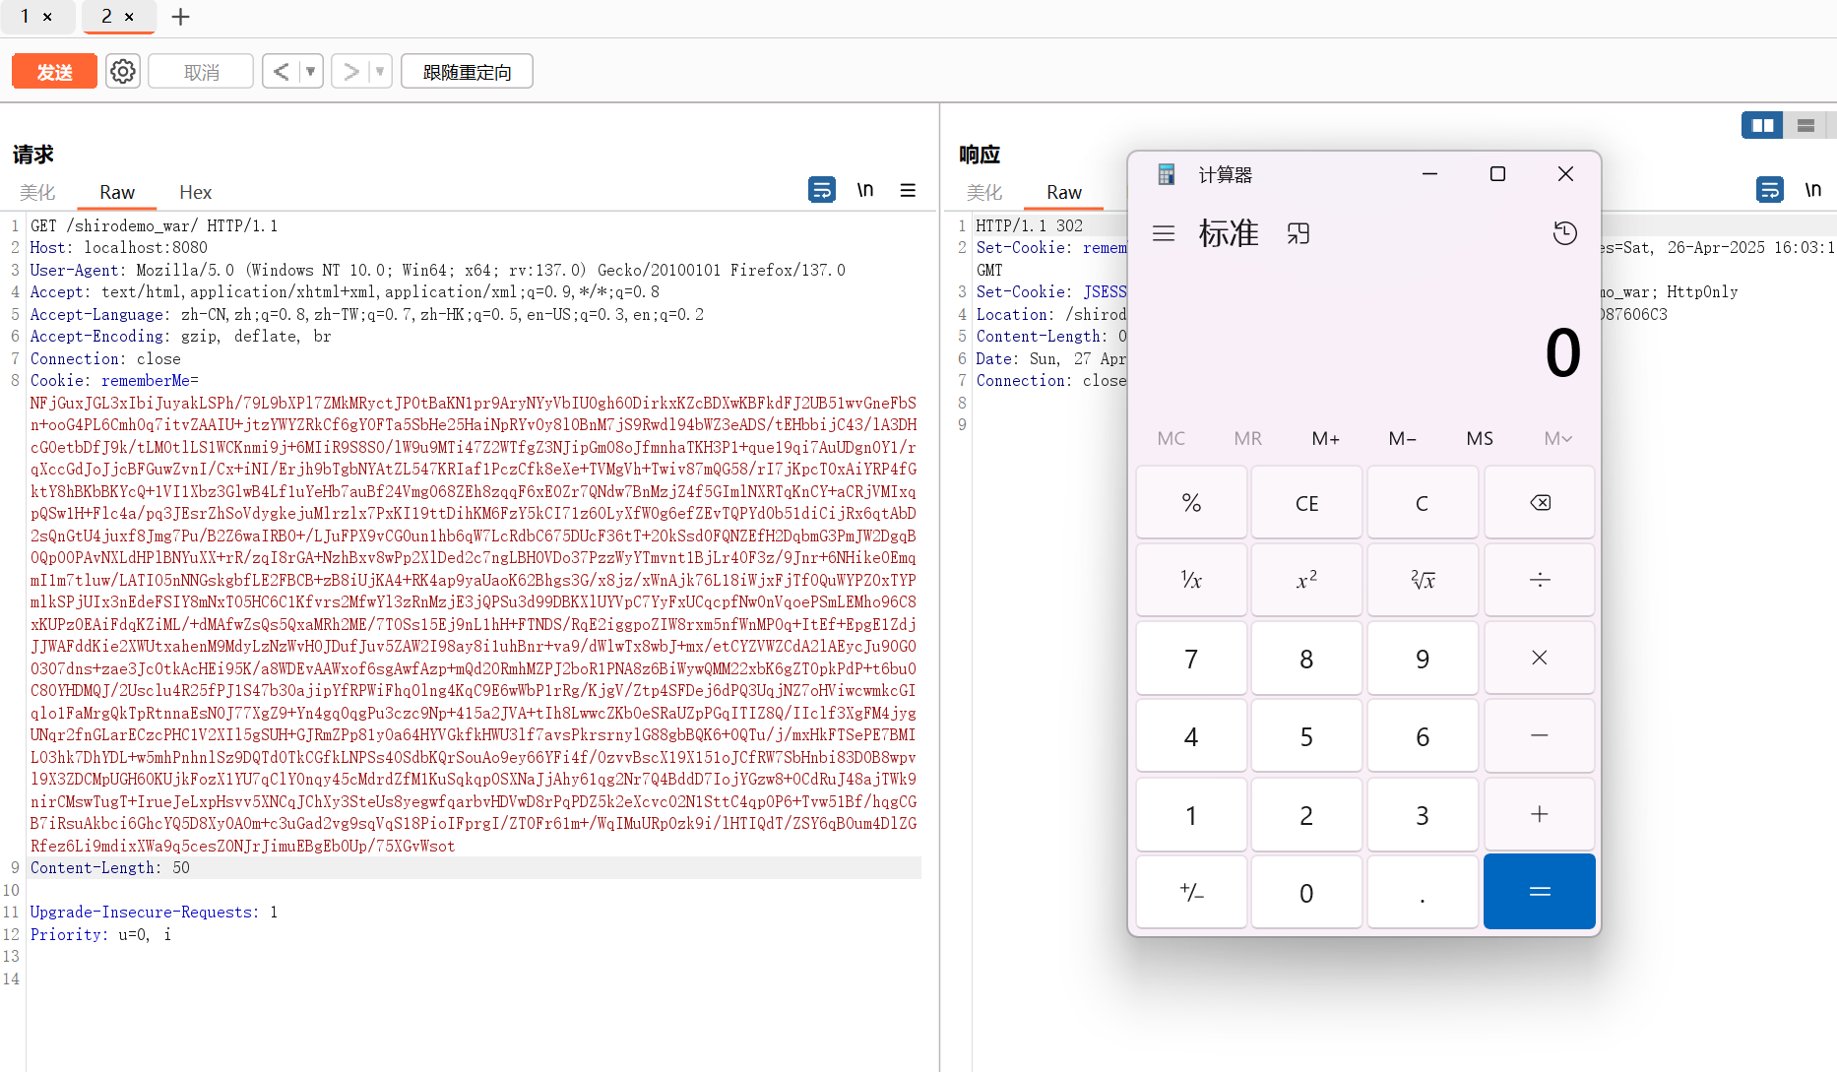The height and width of the screenshot is (1072, 1837).
Task: Open the request panel hamburger menu
Action: [x=908, y=190]
